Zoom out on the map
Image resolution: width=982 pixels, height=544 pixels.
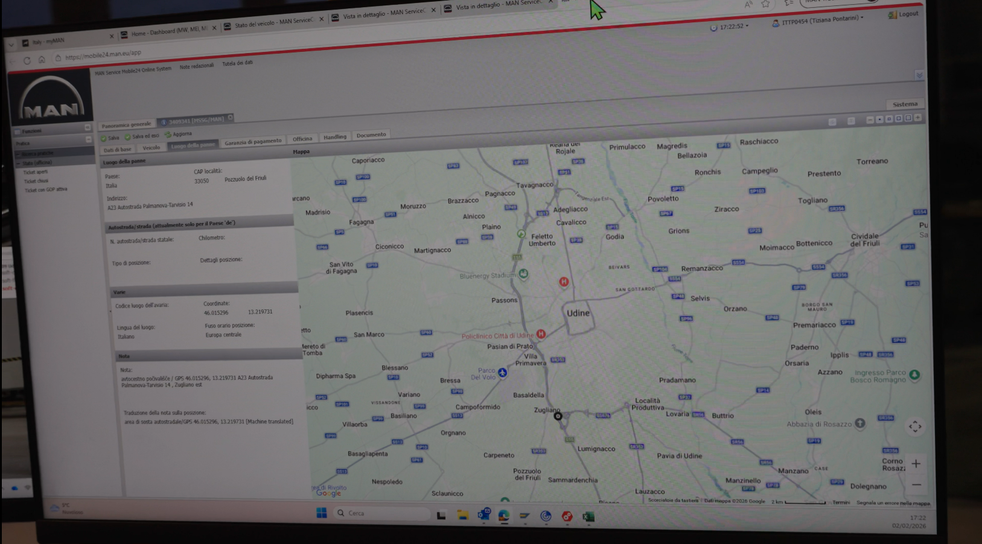916,485
